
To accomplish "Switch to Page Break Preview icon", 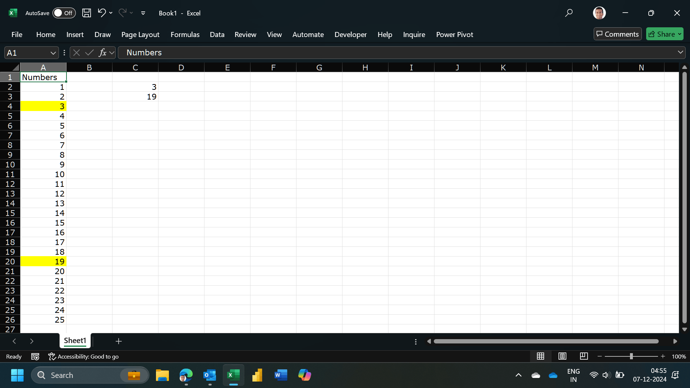I will coord(584,356).
